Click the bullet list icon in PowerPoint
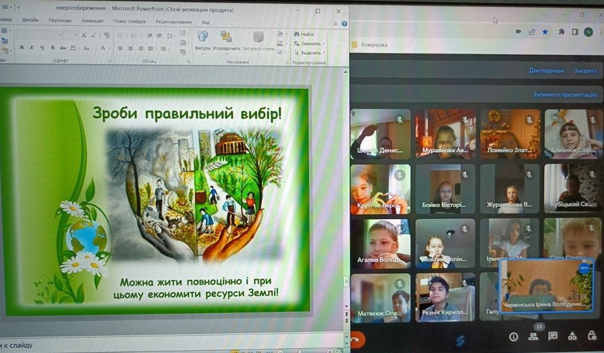604x353 pixels. click(121, 35)
